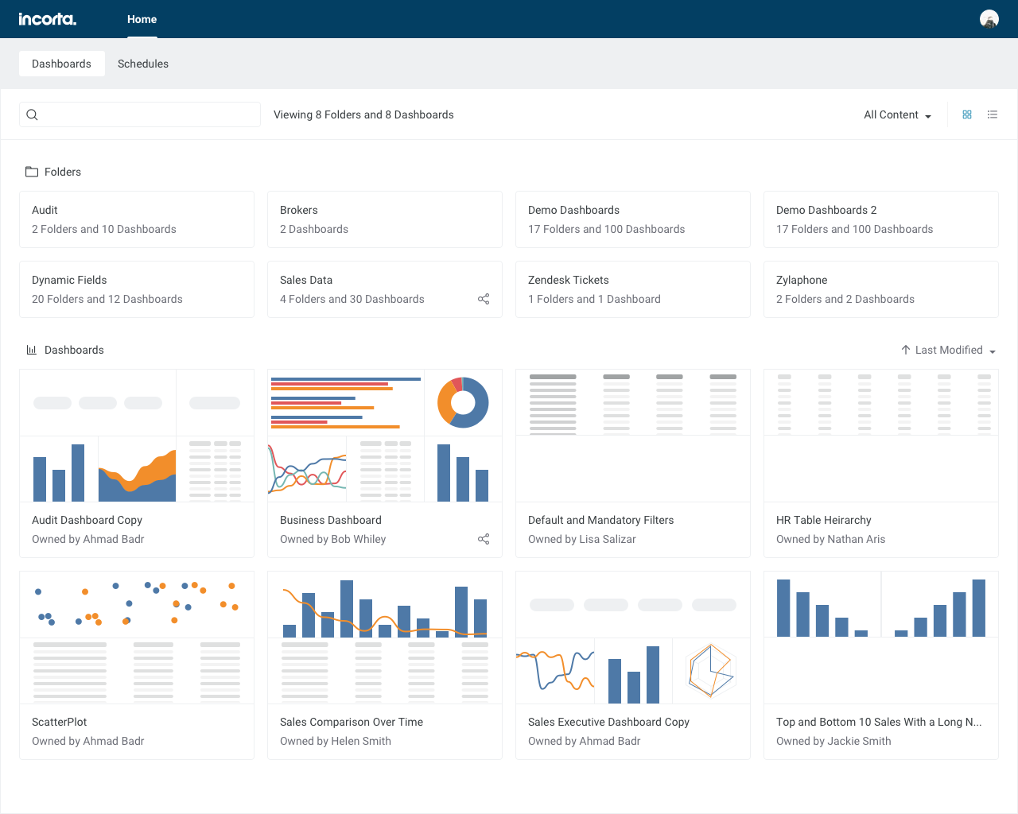Toggle sort direction arrow near Last Modified

905,350
